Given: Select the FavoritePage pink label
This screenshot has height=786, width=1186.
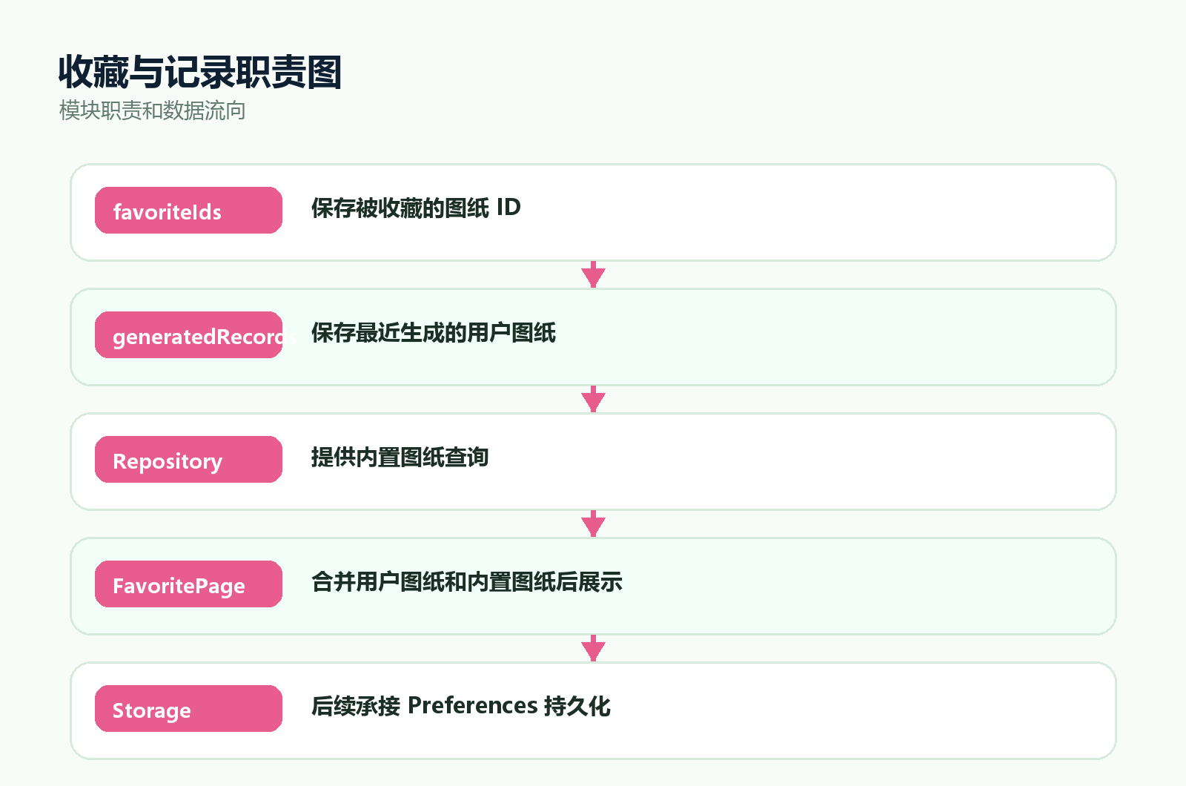Looking at the screenshot, I should [x=188, y=584].
